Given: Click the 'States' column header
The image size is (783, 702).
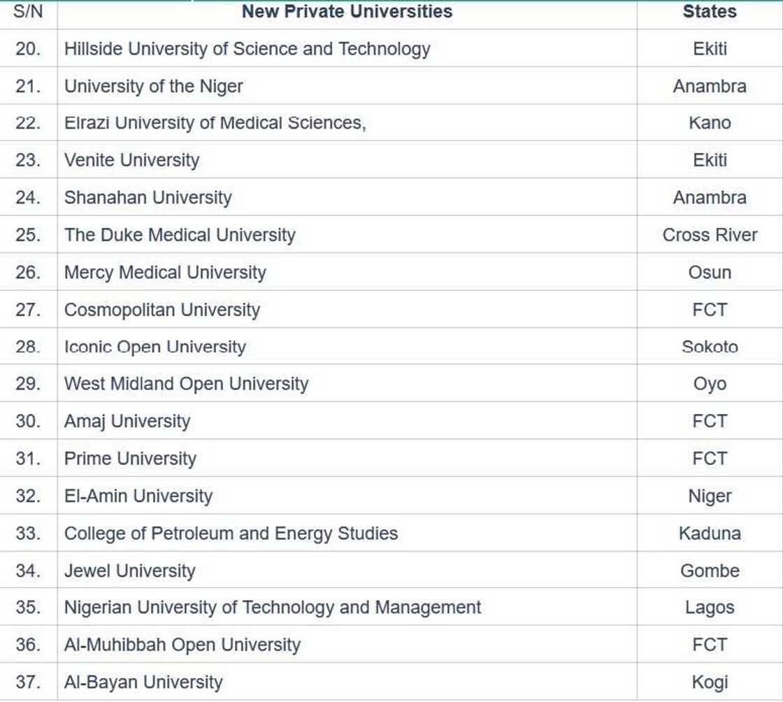Looking at the screenshot, I should [x=709, y=12].
